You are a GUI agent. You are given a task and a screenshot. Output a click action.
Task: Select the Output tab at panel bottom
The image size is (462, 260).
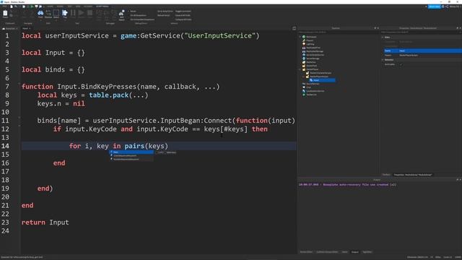click(355, 252)
